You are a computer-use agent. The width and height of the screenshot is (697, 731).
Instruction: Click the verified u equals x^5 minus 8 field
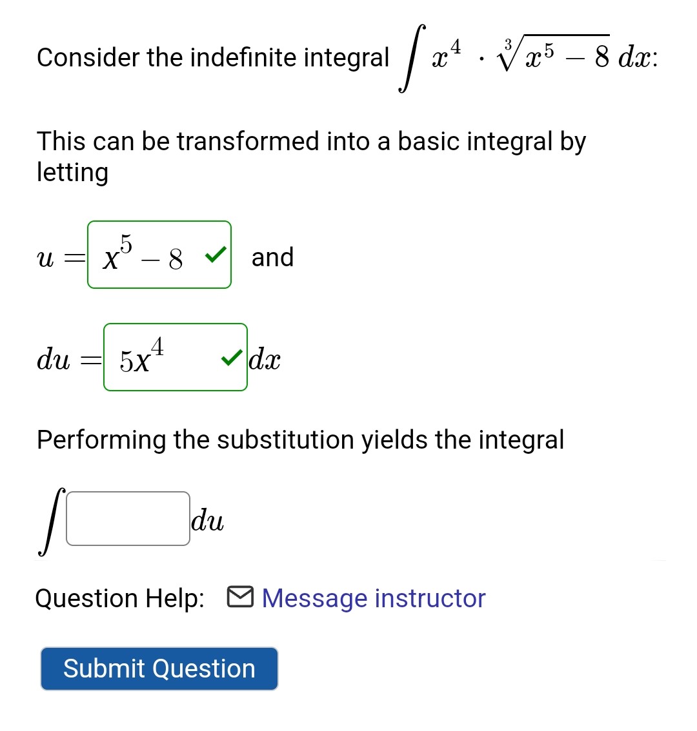[159, 255]
